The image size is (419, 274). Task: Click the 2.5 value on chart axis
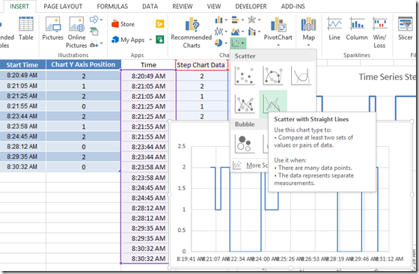click(x=182, y=146)
